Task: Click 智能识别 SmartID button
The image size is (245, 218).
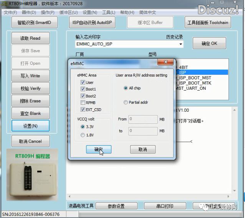Action: coord(35,22)
